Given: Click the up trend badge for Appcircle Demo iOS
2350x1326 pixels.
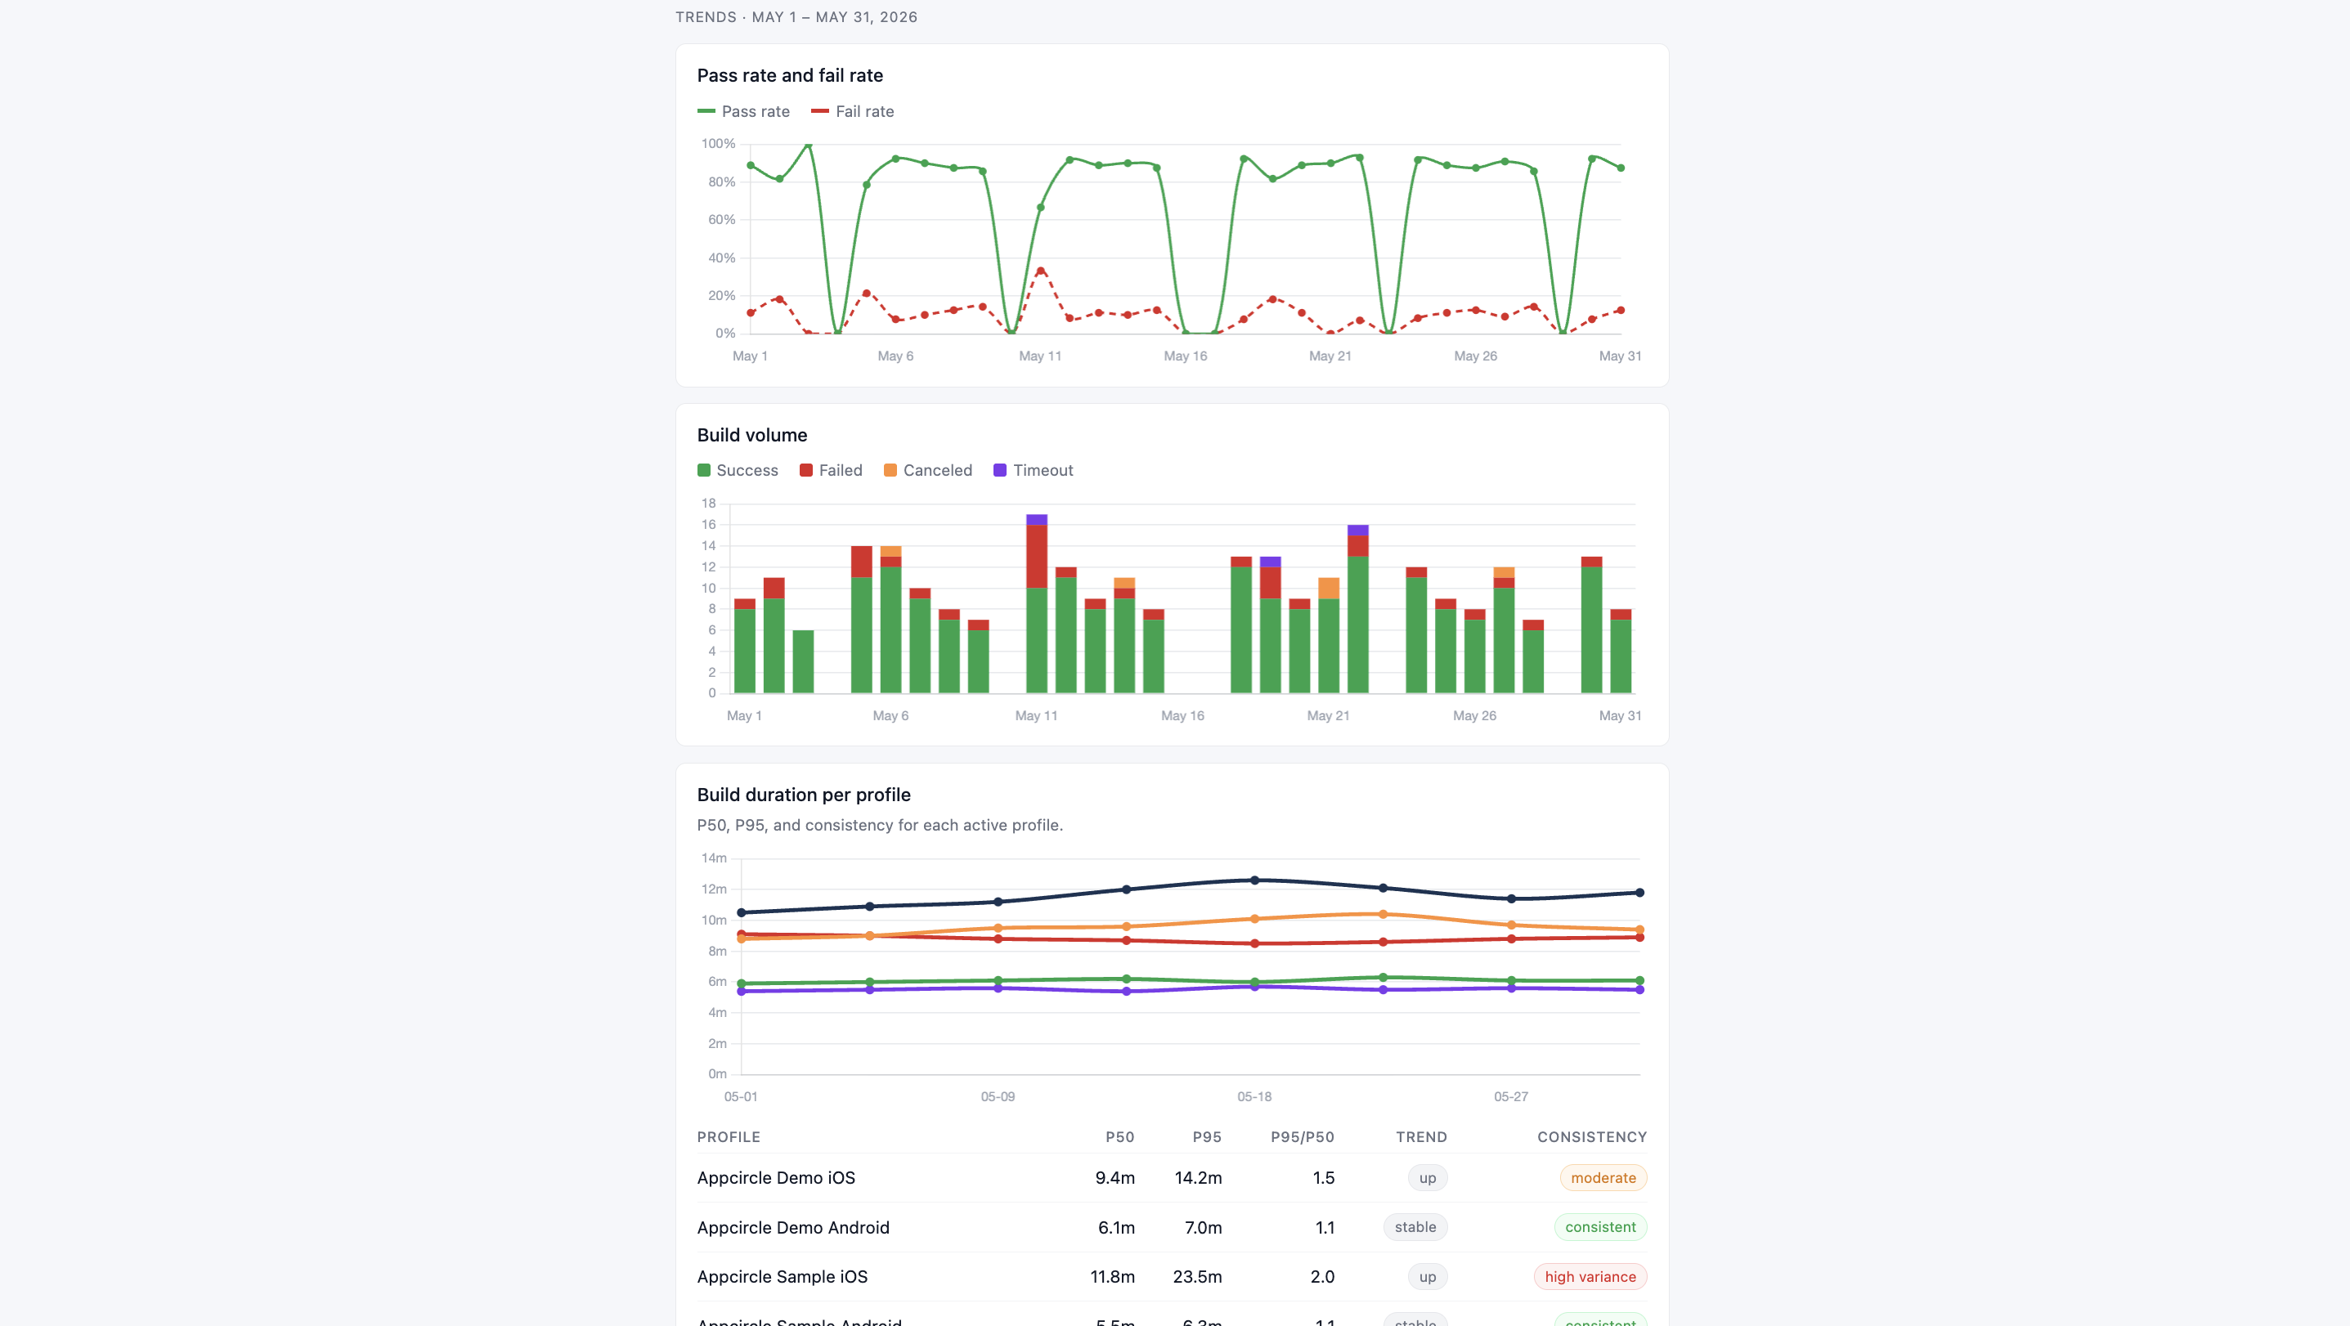Looking at the screenshot, I should point(1428,1178).
